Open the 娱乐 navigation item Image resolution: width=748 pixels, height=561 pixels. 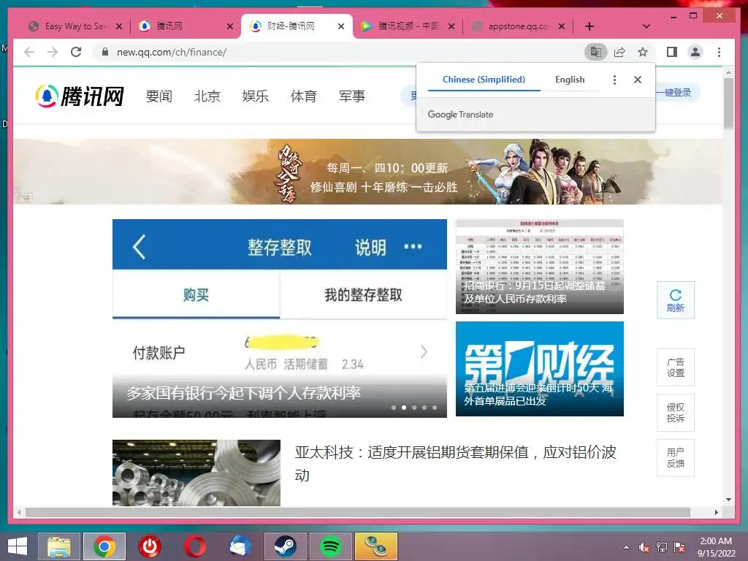click(255, 96)
